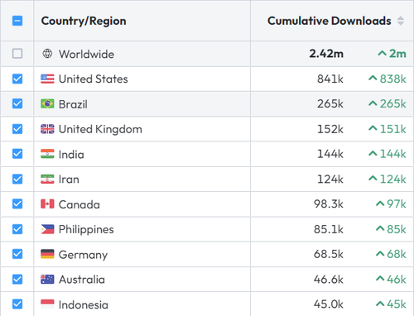Click the 85.1k downloads value
The image size is (414, 316).
point(329,229)
